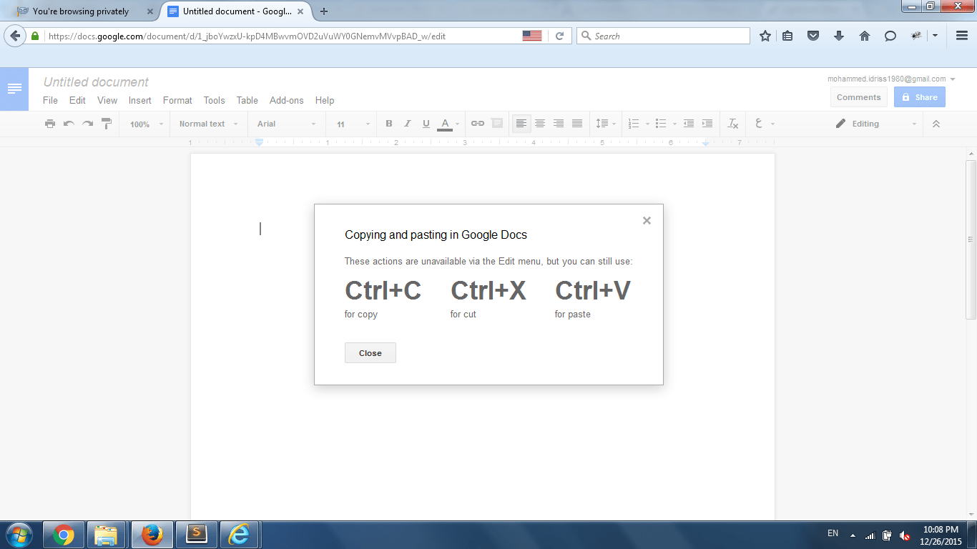The width and height of the screenshot is (977, 549).
Task: Open the Table menu
Action: pyautogui.click(x=247, y=100)
